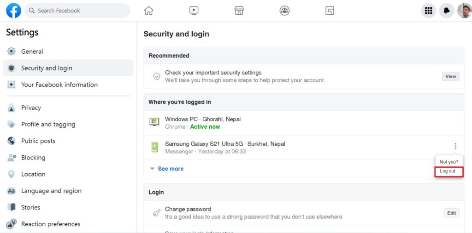Screen dimensions: 472x233
Task: Click the Profile and tagging tag icon
Action: point(11,124)
